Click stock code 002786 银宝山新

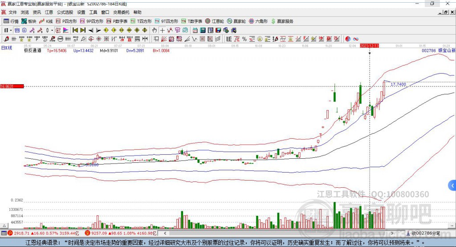click(439, 51)
